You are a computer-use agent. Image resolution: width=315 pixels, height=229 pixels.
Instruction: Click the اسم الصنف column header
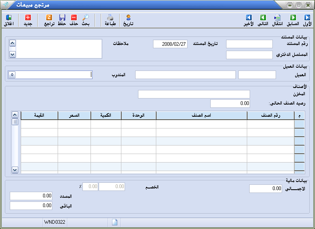[x=201, y=116]
